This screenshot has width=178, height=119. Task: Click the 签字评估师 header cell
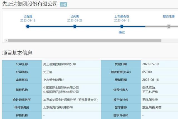point(121,115)
